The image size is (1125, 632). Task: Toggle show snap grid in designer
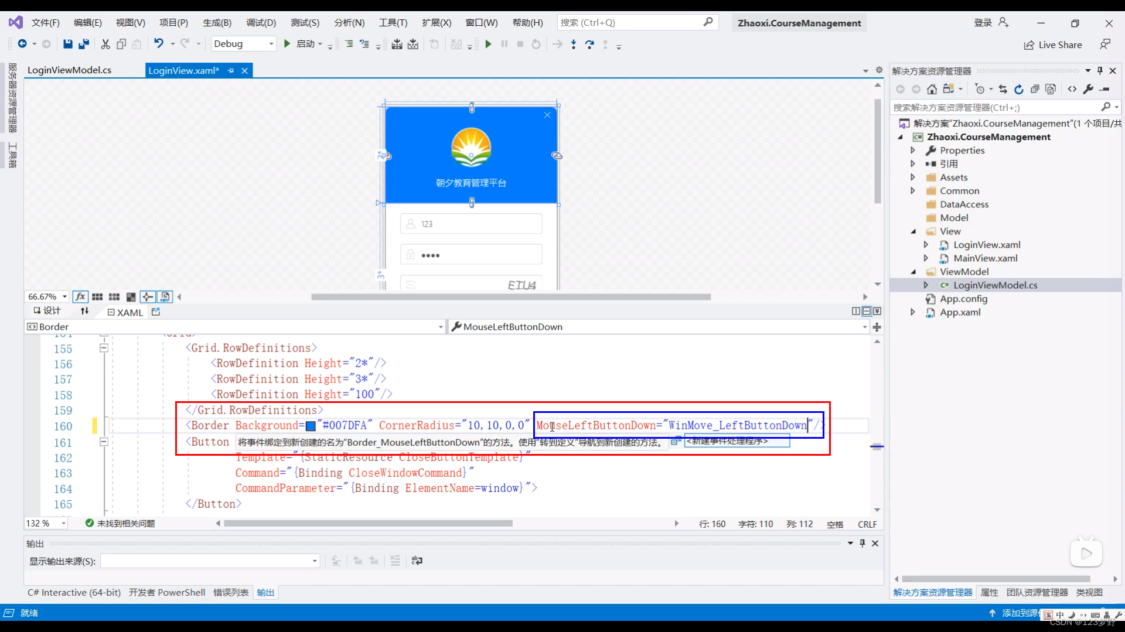pyautogui.click(x=97, y=297)
